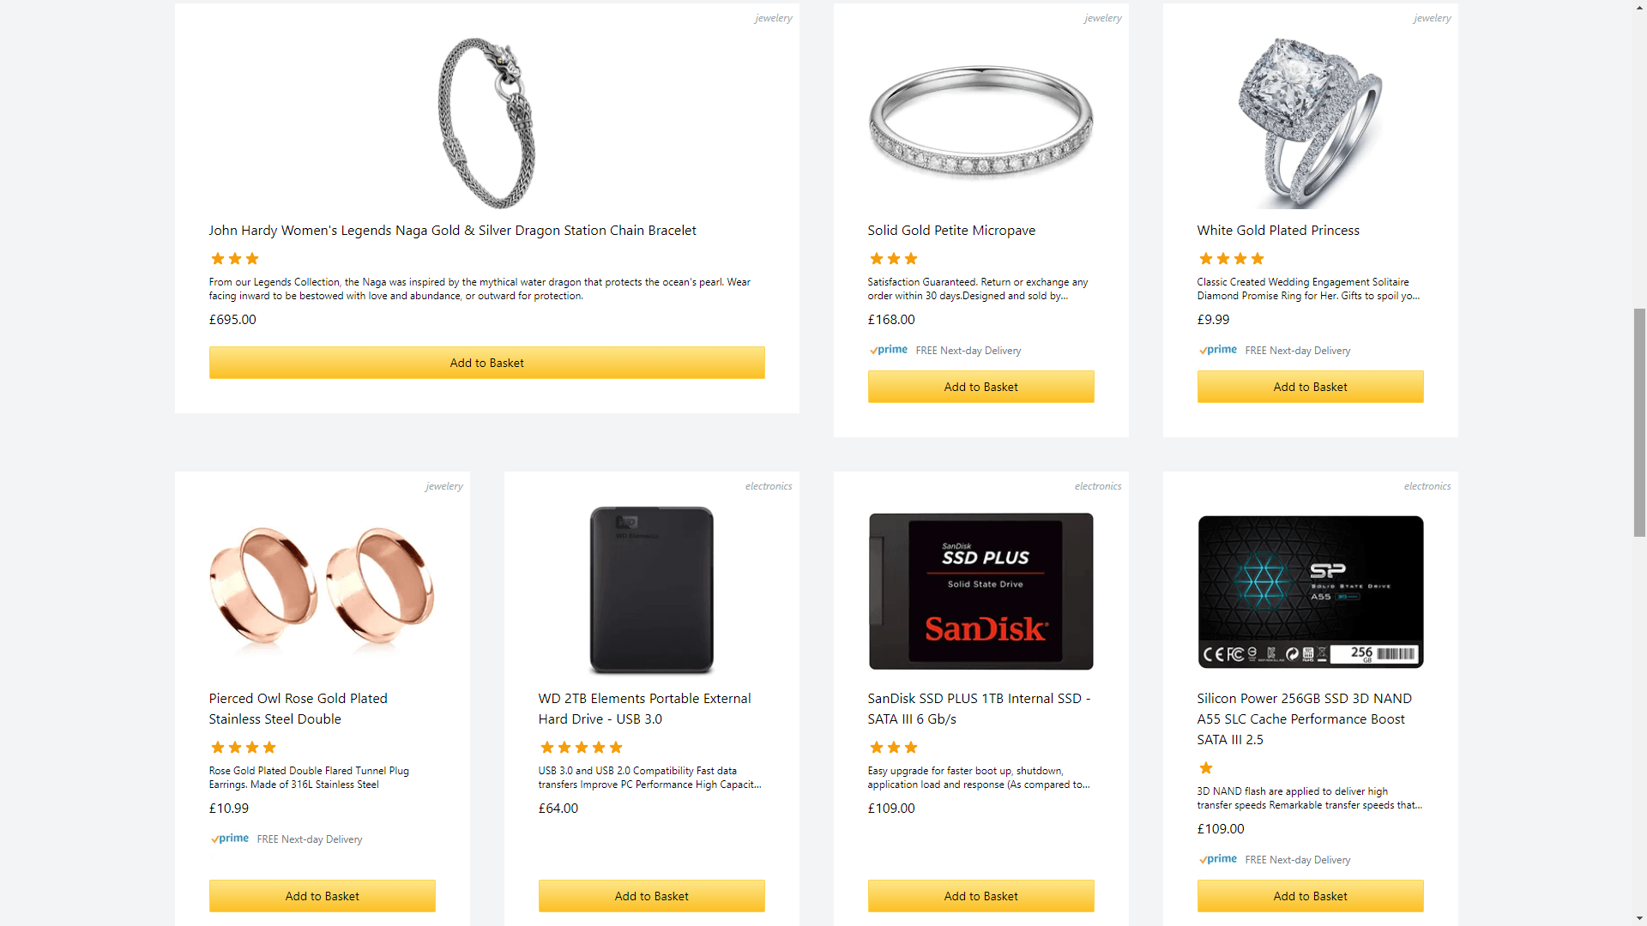Add SanDisk SSD PLUS 1TB to basket
1647x926 pixels.
click(x=980, y=896)
